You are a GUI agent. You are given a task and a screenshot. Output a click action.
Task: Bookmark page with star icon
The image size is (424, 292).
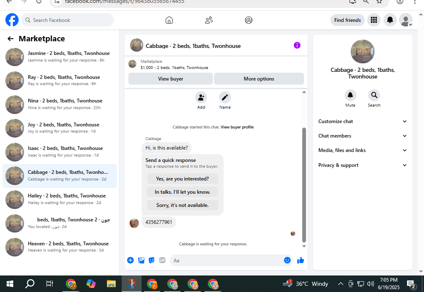[379, 2]
